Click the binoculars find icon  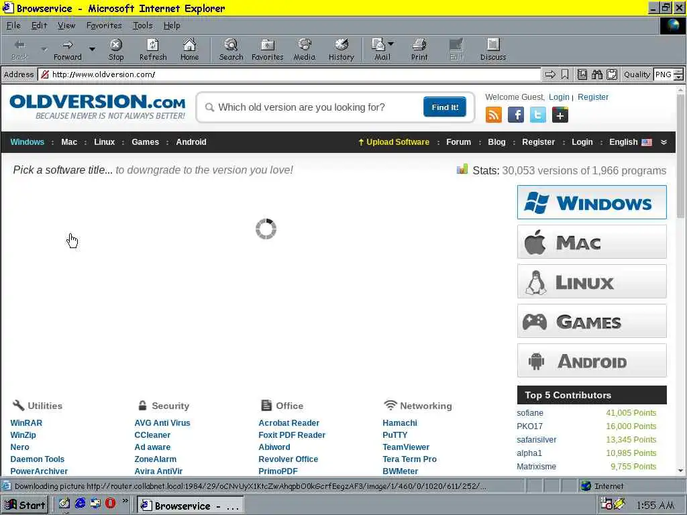[x=596, y=74]
